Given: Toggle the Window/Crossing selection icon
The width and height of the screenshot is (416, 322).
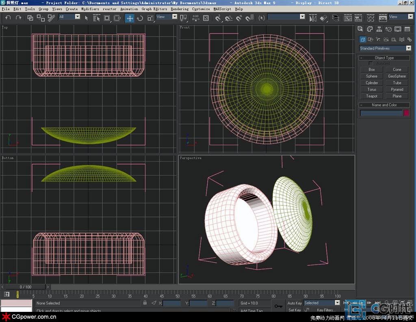Looking at the screenshot, I should click(117, 18).
